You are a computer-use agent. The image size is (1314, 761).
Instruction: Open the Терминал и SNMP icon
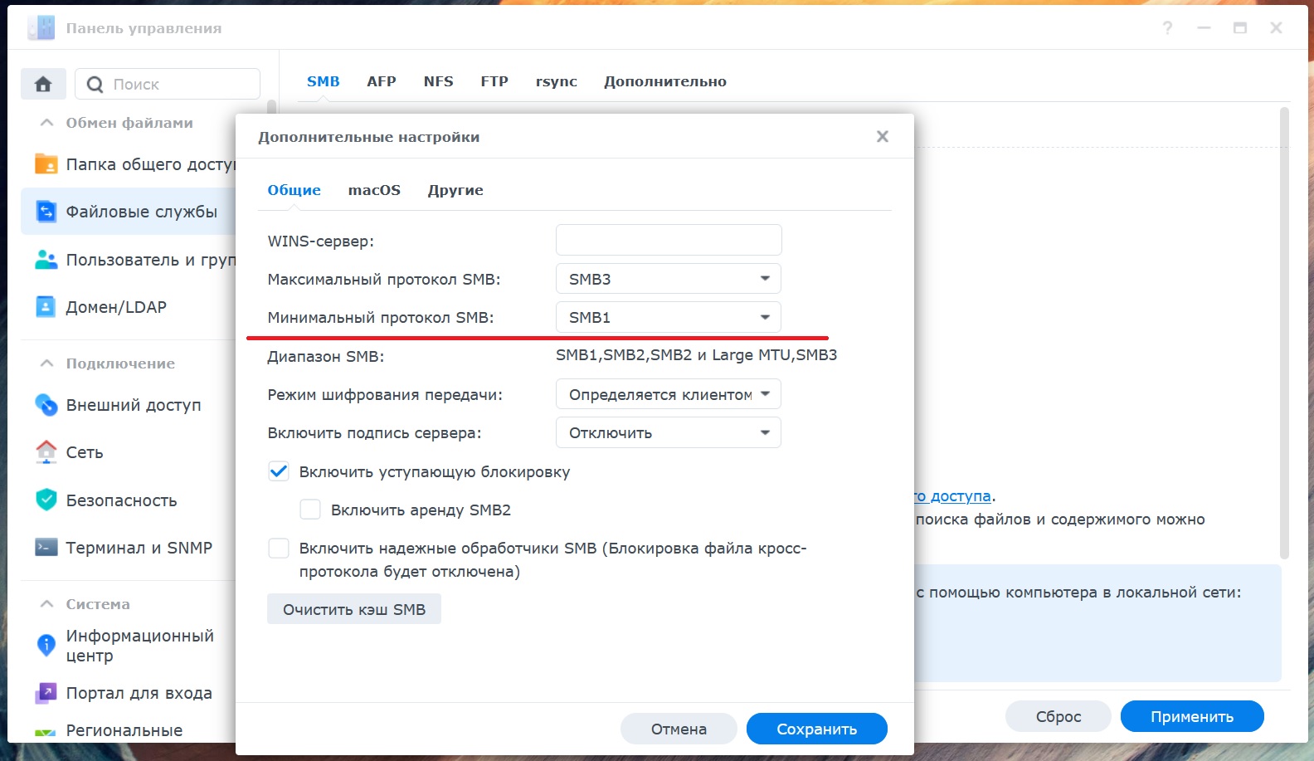tap(46, 548)
